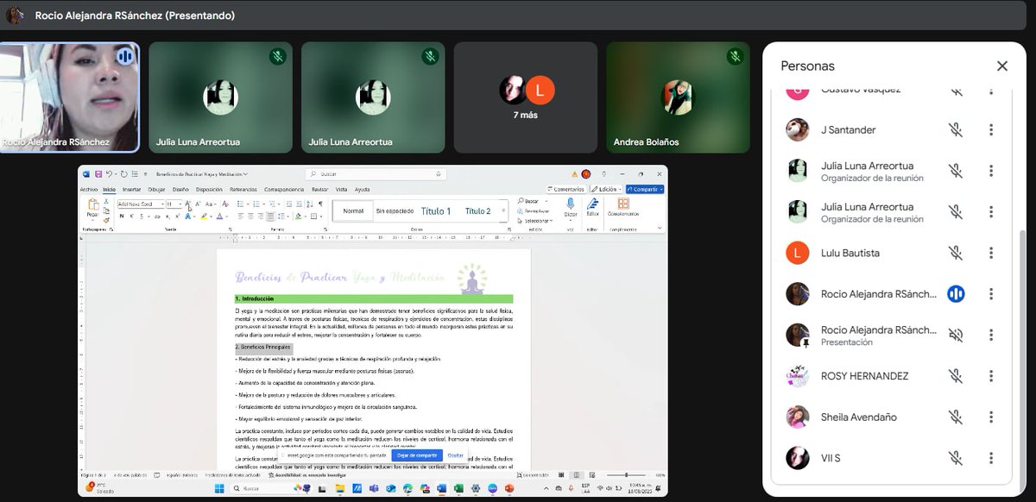Open the Archivo menu in Word
This screenshot has height=502, width=1036.
(x=88, y=189)
